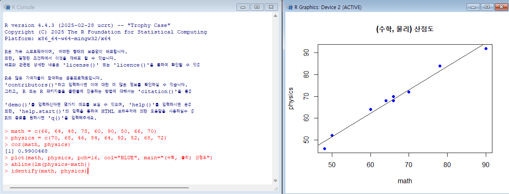
Task: Click the console scrollbar up arrow
Action: pos(275,16)
